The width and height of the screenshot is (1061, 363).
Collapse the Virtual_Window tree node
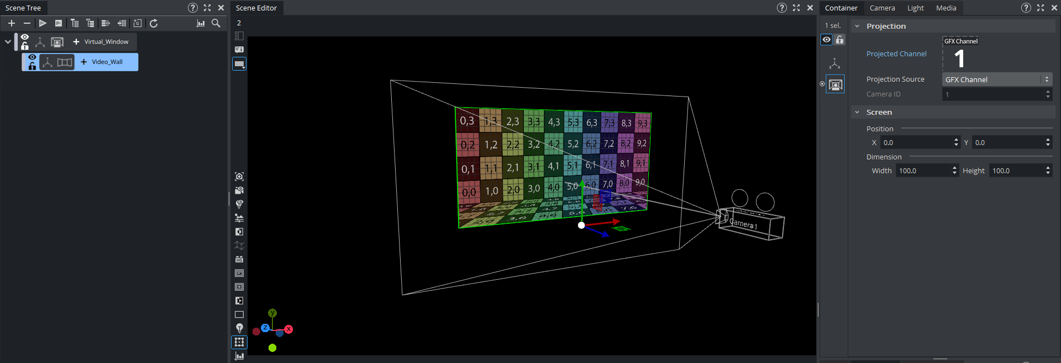tap(8, 42)
